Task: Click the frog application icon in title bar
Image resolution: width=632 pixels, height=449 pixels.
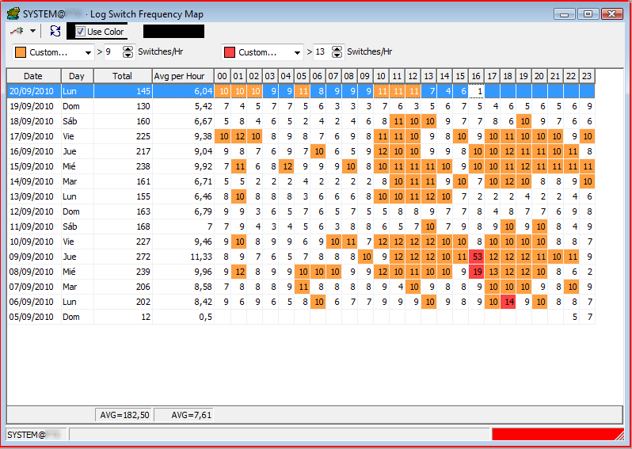Action: [x=13, y=13]
